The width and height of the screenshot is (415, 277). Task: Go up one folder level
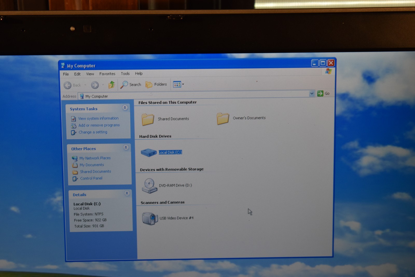pos(112,85)
